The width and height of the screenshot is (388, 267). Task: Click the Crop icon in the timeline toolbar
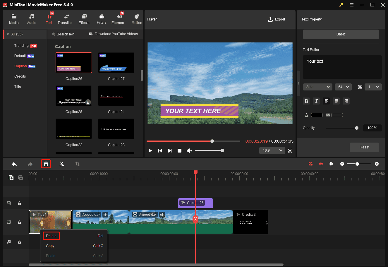[x=78, y=164]
